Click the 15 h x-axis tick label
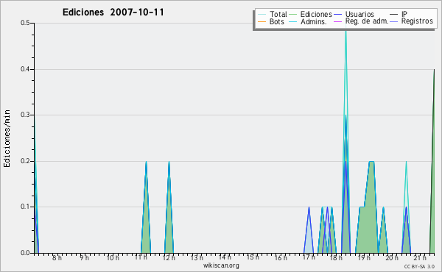Viewport: 442px width, 272px height. point(253,257)
